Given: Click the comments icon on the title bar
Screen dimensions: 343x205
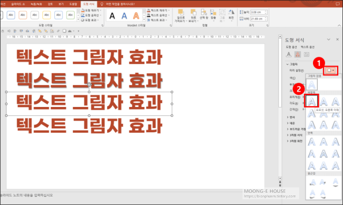Looking at the screenshot, I should (x=338, y=4).
